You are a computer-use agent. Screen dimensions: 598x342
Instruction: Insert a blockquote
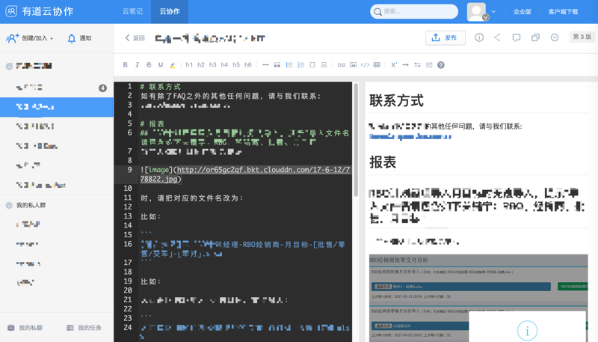(x=277, y=65)
